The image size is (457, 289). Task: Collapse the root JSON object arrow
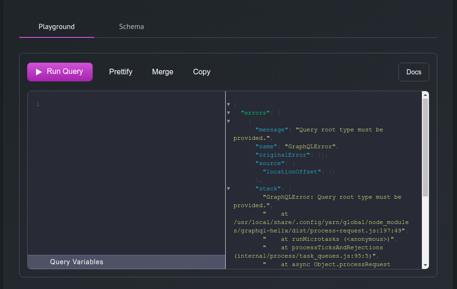pos(228,104)
